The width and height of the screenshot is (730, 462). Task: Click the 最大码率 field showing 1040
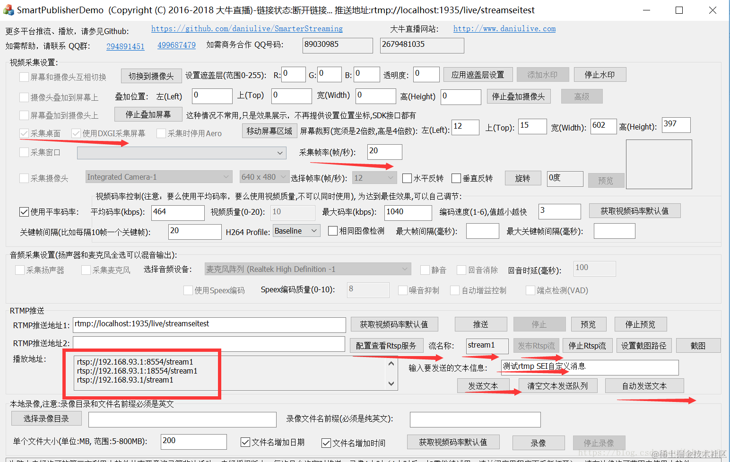(408, 213)
